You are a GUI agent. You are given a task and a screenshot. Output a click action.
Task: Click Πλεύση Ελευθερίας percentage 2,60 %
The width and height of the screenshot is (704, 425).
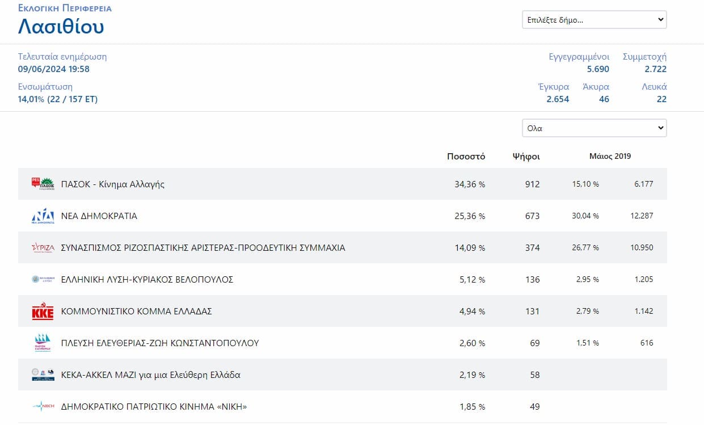[x=473, y=343]
